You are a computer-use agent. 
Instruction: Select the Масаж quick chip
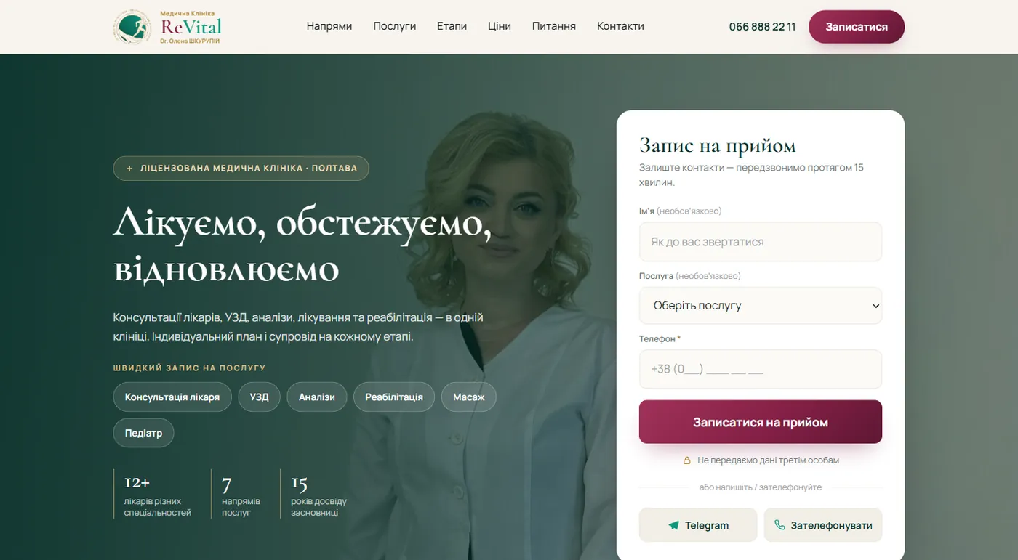(x=469, y=397)
